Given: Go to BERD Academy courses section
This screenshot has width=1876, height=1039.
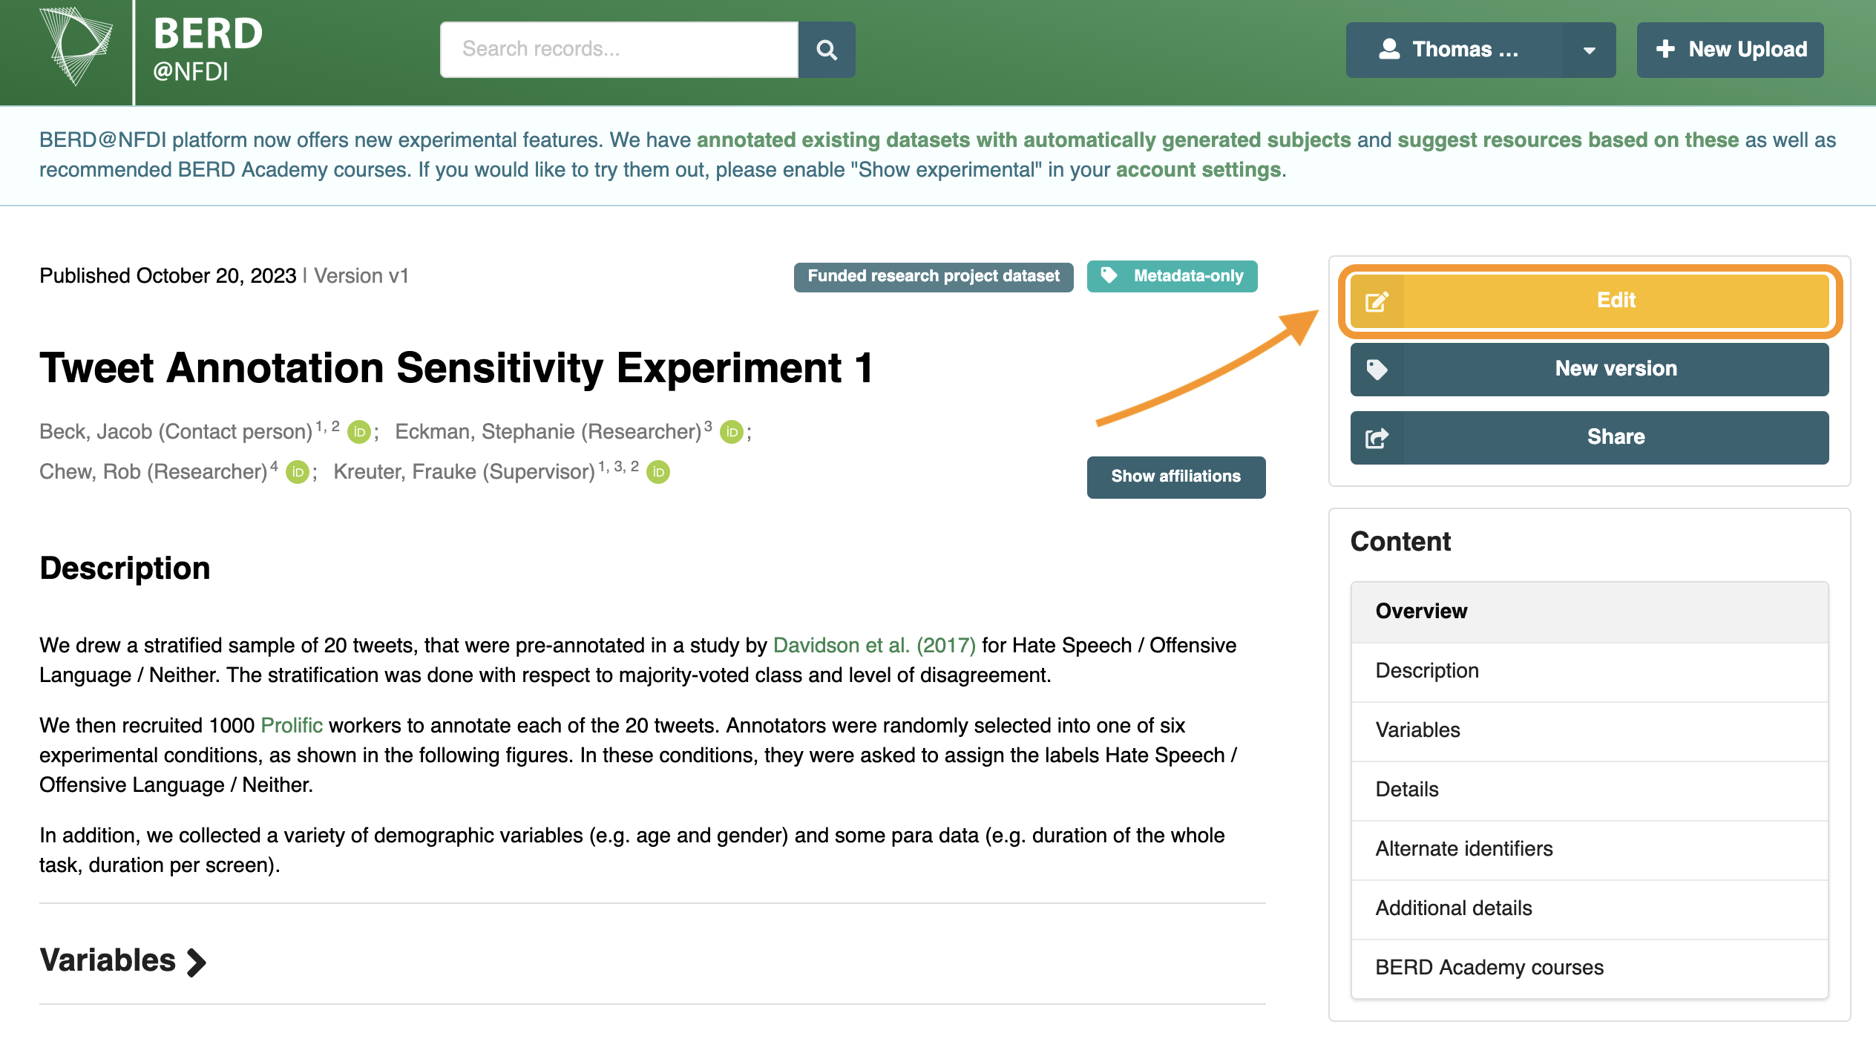Looking at the screenshot, I should tap(1590, 968).
